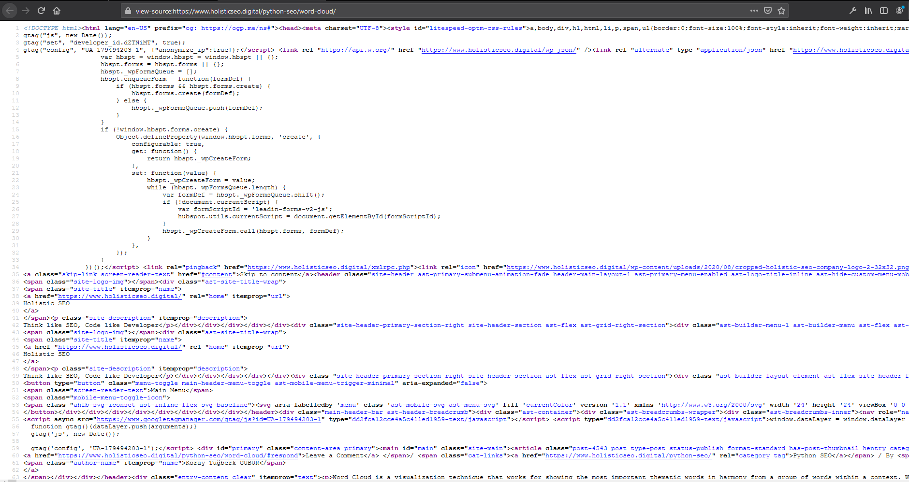Screen dimensions: 909x482
Task: Open the wp-json hyperlink on line 4
Action: pyautogui.click(x=498, y=49)
